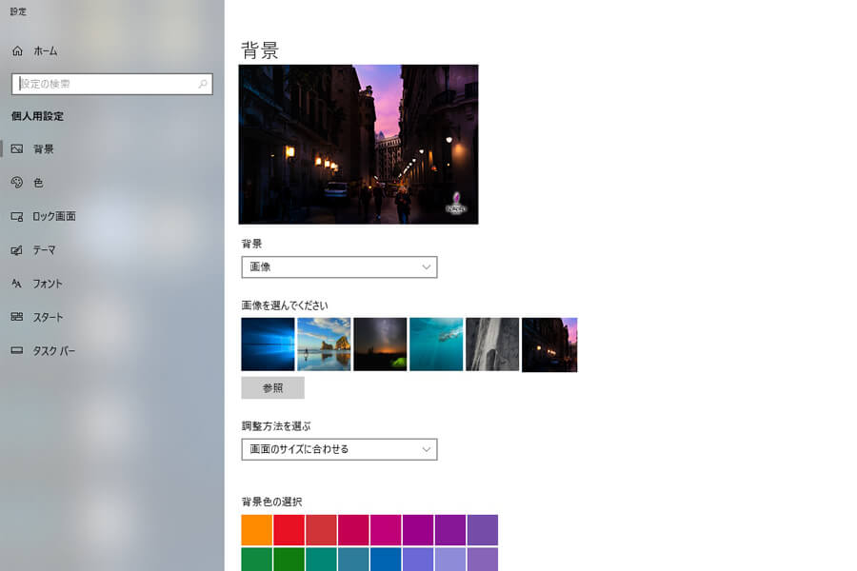Choose the Windows 10 blue logo wallpaper thumbnail
Viewport: 857px width, 571px height.
268,345
